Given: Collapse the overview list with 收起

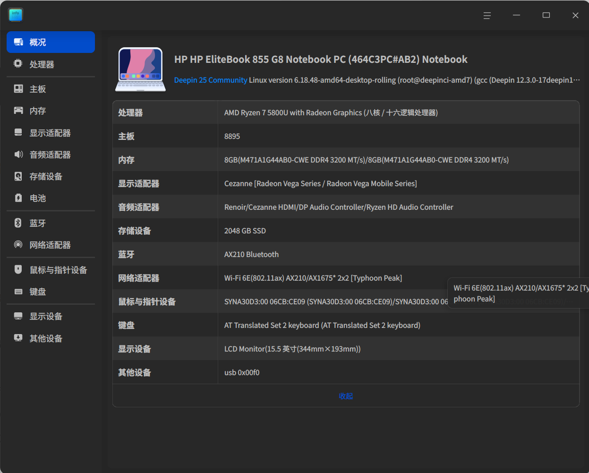Looking at the screenshot, I should click(346, 396).
